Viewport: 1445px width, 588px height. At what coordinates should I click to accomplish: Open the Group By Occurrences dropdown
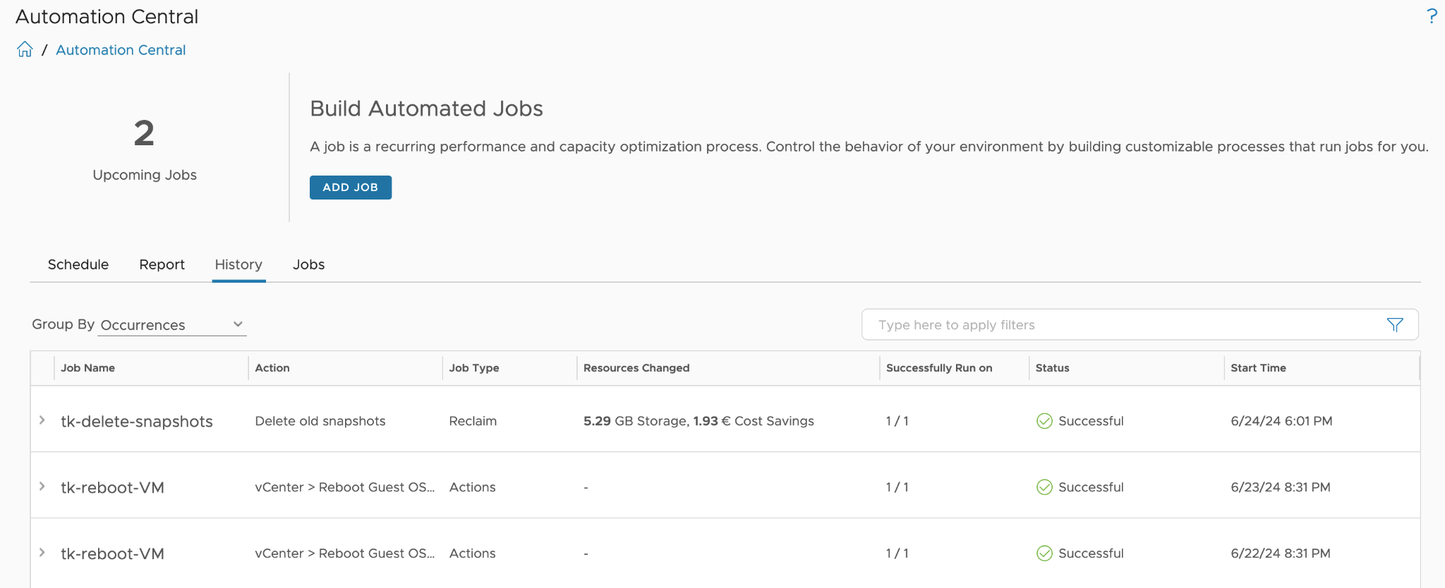pyautogui.click(x=172, y=325)
